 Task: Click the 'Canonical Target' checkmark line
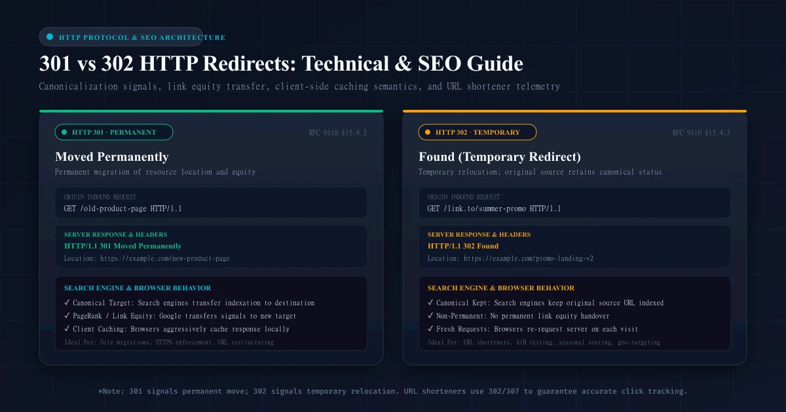point(189,303)
